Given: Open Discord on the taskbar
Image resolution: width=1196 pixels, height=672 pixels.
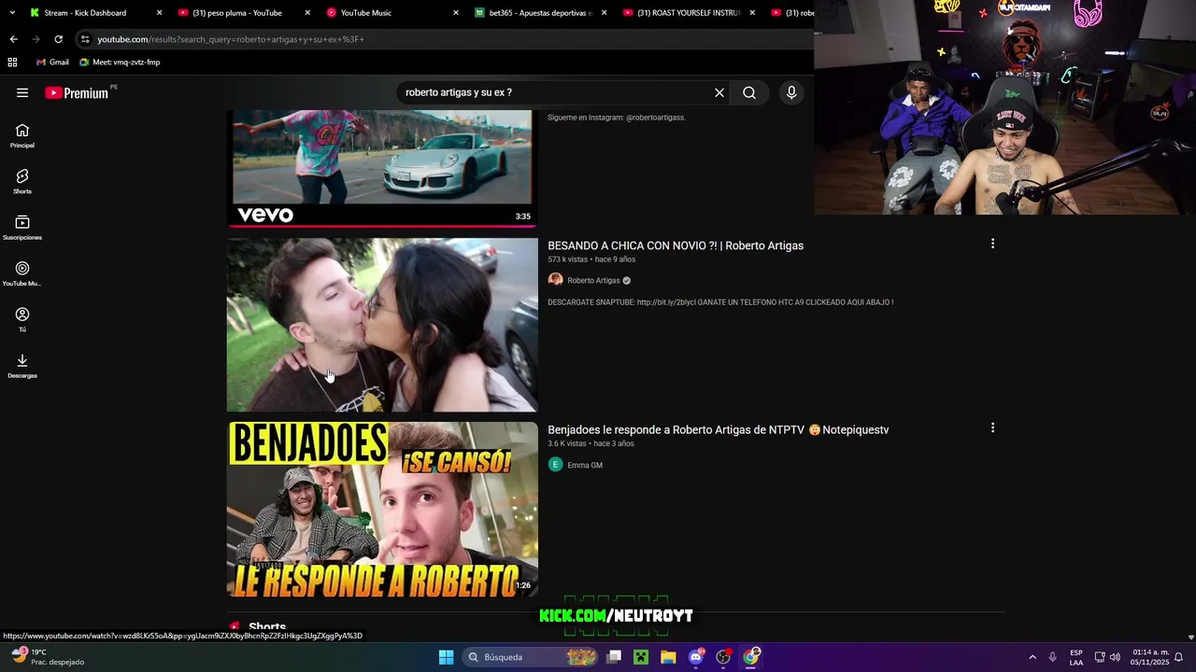Looking at the screenshot, I should point(695,657).
